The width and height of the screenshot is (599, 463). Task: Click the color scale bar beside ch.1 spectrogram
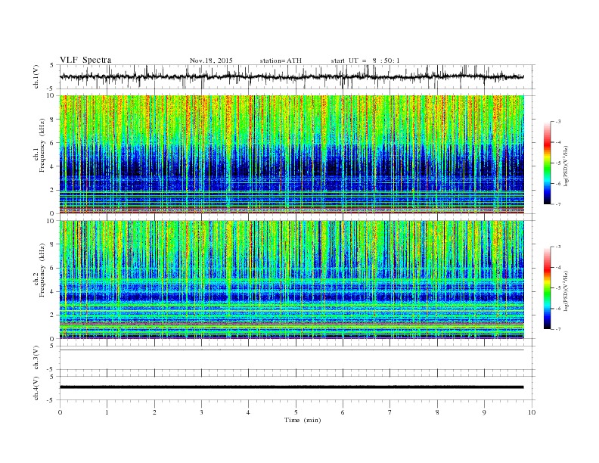(x=548, y=163)
